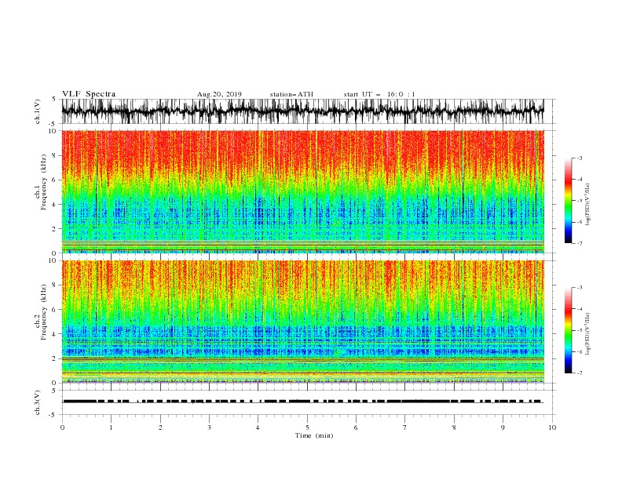Click time axis tick label "5"
This screenshot has height=480, width=622.
coord(307,427)
